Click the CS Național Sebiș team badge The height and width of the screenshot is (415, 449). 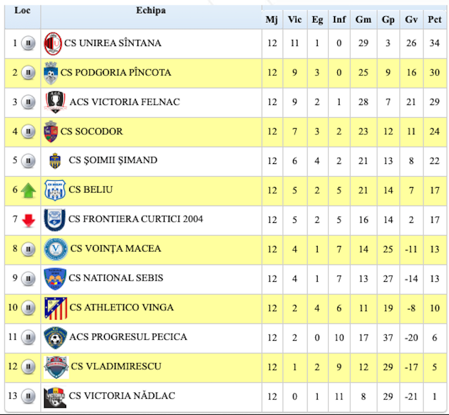click(x=56, y=279)
